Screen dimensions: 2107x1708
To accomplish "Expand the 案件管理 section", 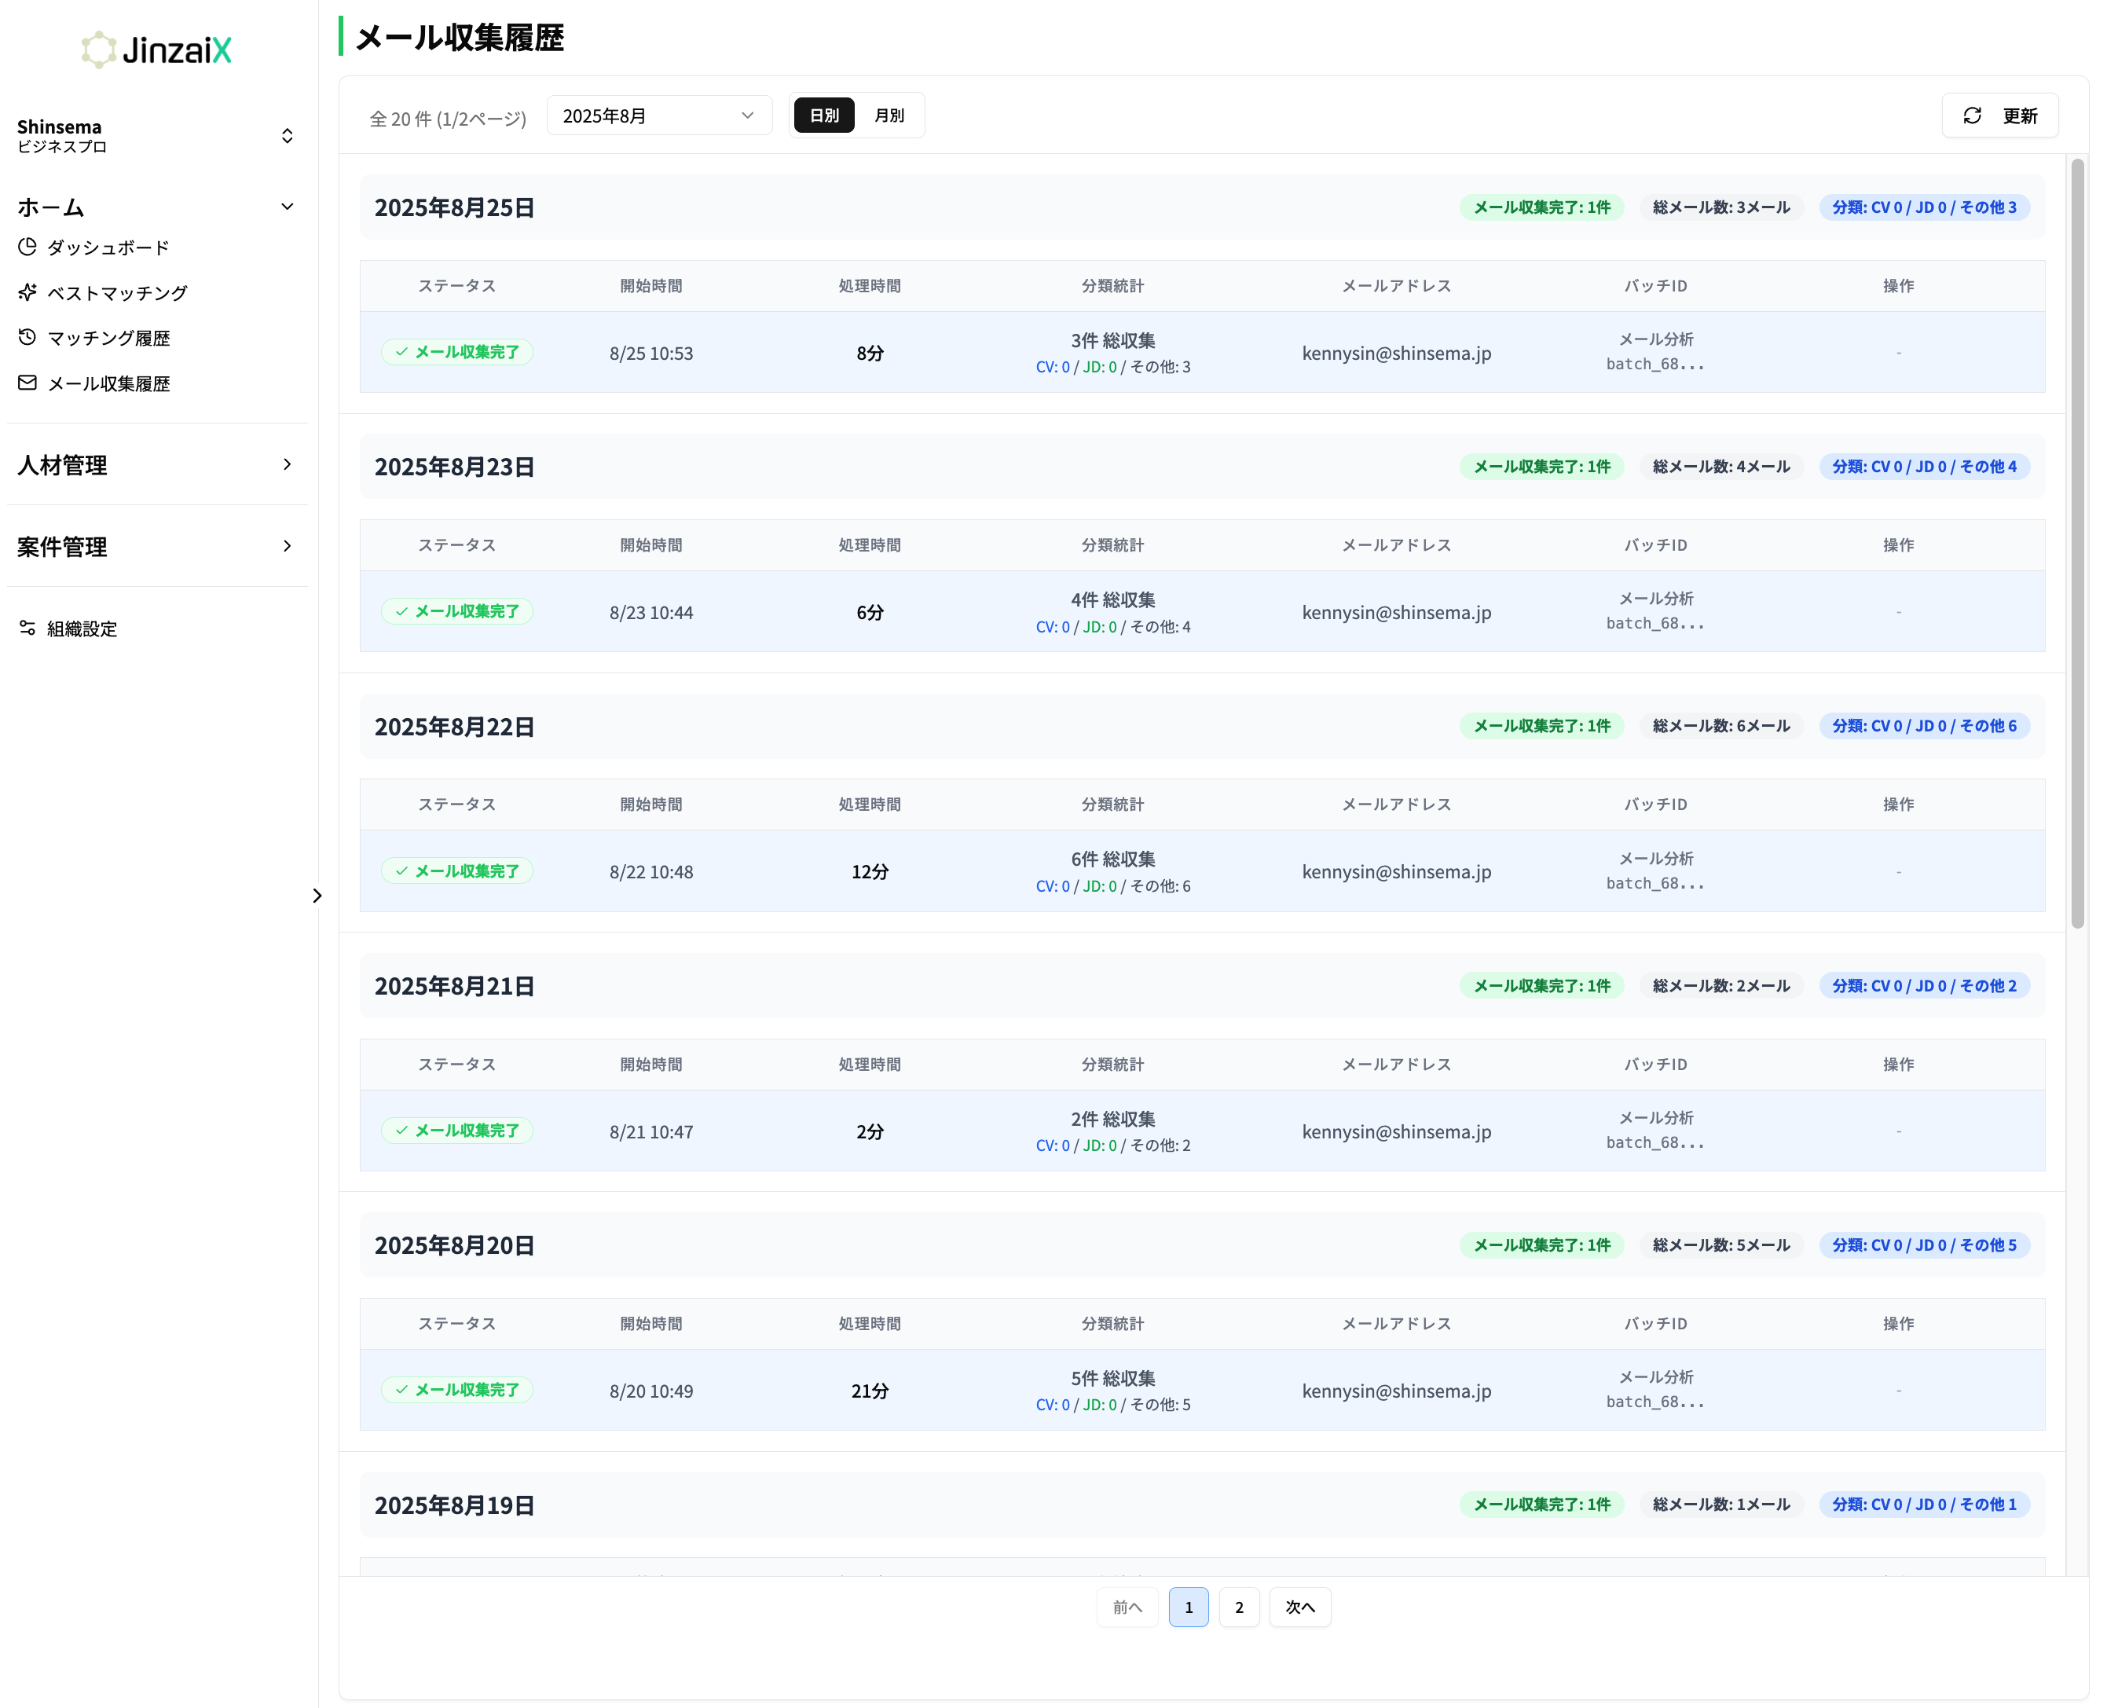I will tap(157, 546).
